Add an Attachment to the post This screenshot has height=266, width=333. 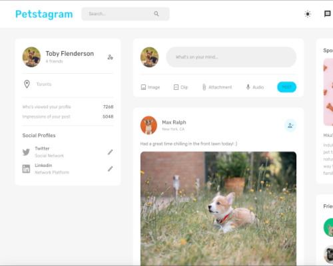tap(217, 87)
